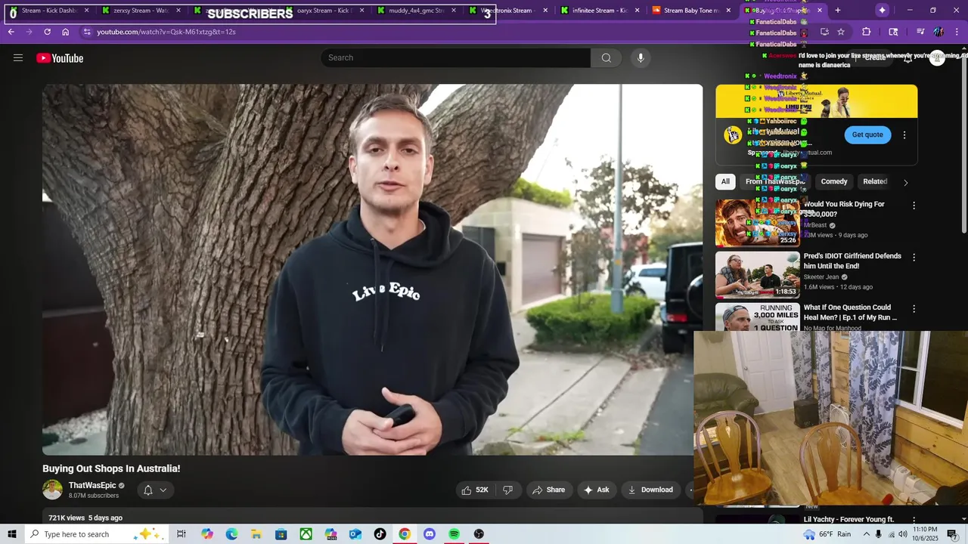Open OBS Studio from taskbar
Image resolution: width=968 pixels, height=544 pixels.
[x=479, y=534]
